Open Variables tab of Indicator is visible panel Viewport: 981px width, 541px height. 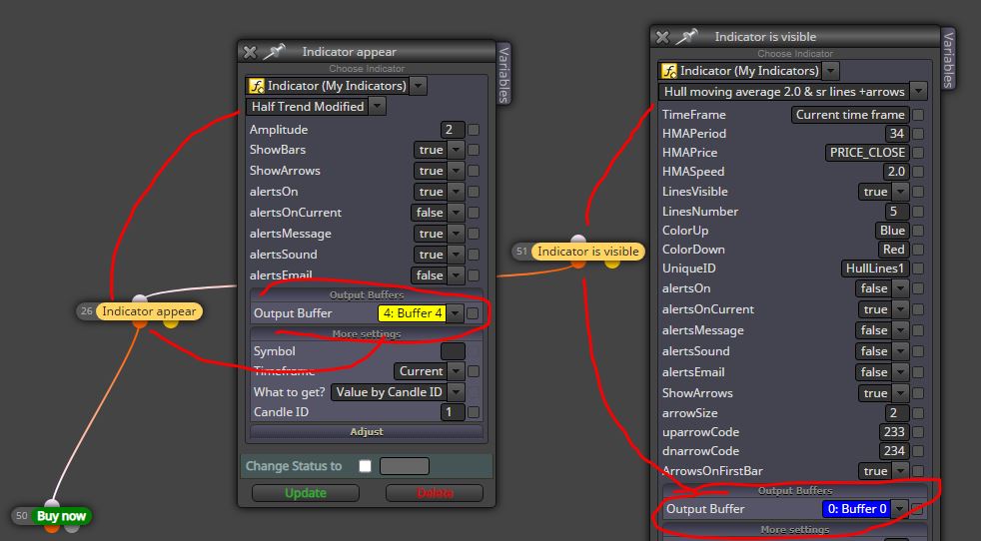(x=948, y=59)
